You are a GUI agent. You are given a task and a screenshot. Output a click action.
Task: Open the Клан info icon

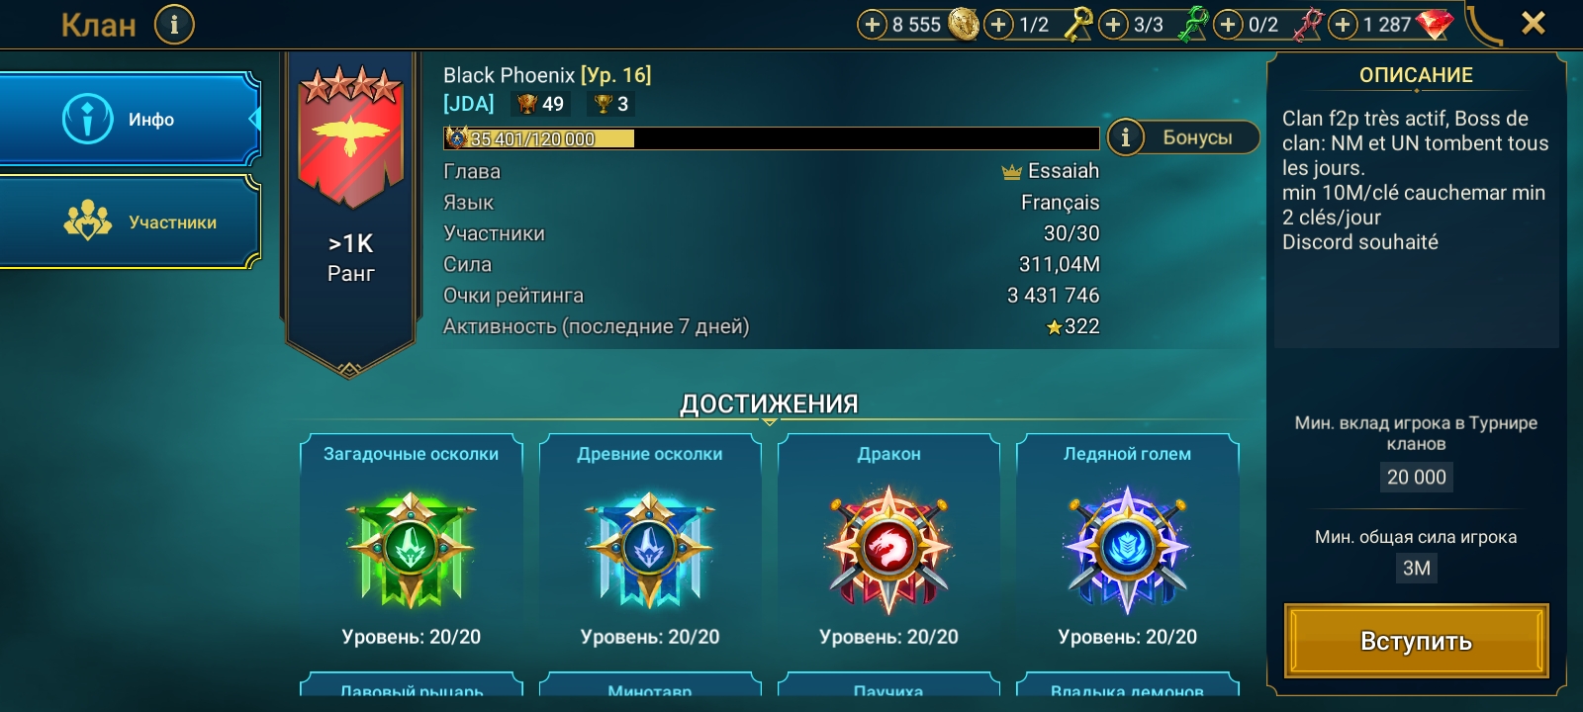(x=174, y=24)
